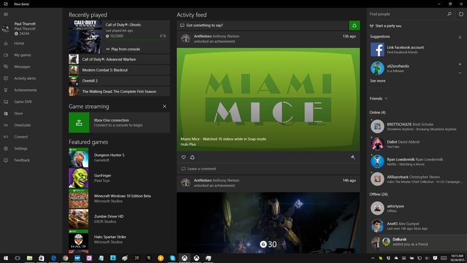Click the Store bag icon

click(6, 113)
